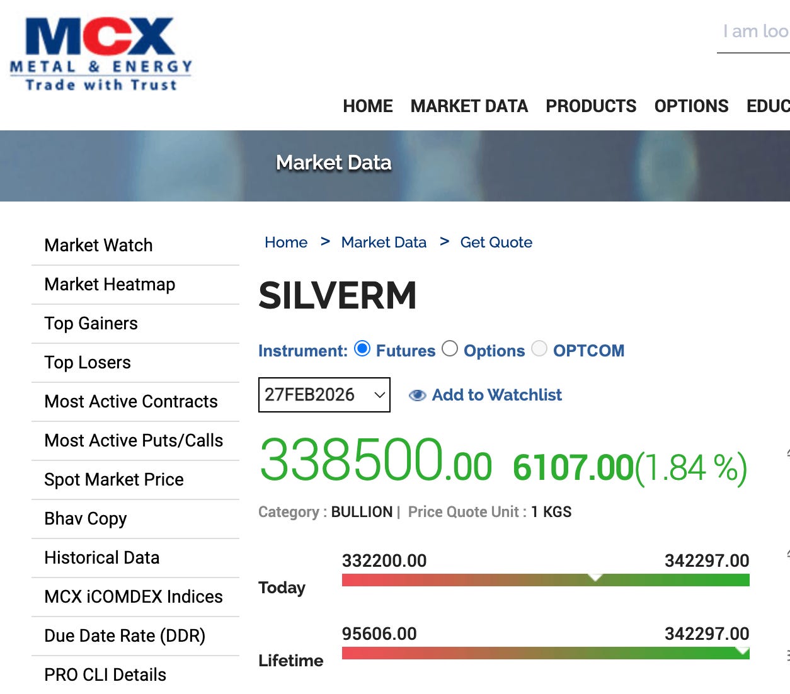The height and width of the screenshot is (694, 790).
Task: Click the Add to Watchlist link
Action: tap(497, 395)
